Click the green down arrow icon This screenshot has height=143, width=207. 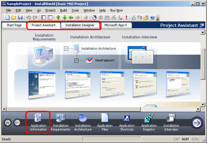tap(65, 17)
